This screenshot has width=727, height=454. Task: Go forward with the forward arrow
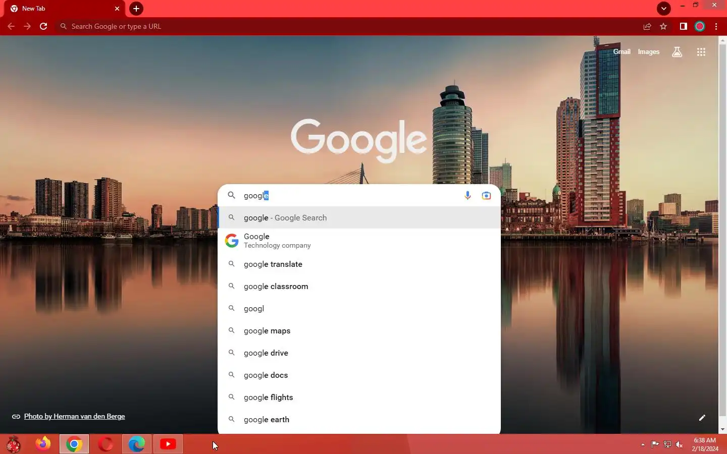27,26
